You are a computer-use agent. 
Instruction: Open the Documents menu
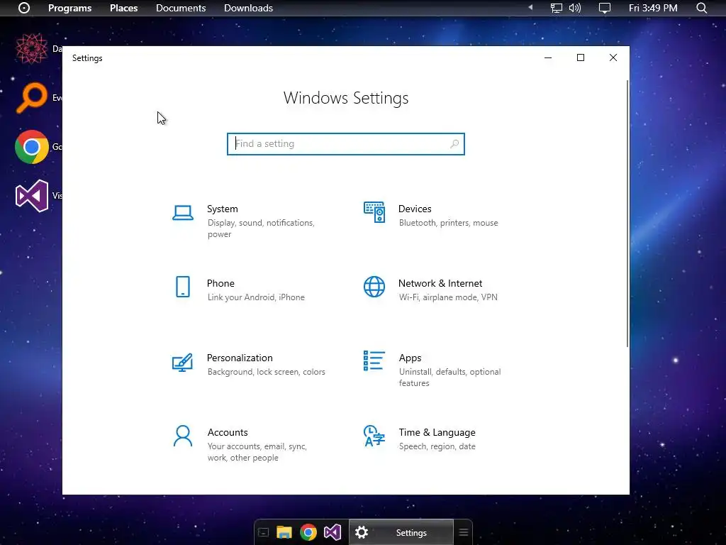[181, 9]
